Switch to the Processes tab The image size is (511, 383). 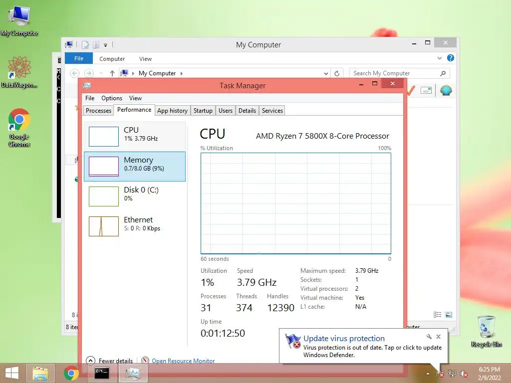pos(98,111)
